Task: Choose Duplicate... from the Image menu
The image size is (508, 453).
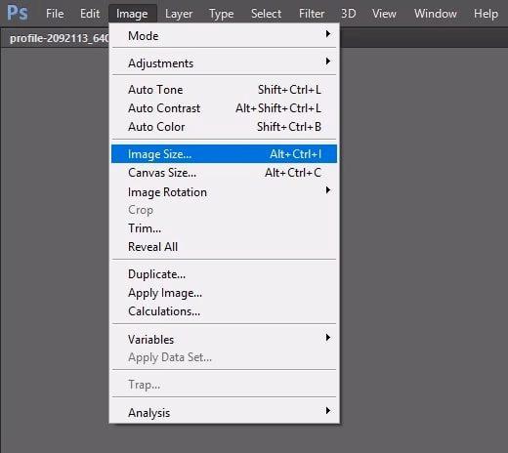Action: pos(224,274)
